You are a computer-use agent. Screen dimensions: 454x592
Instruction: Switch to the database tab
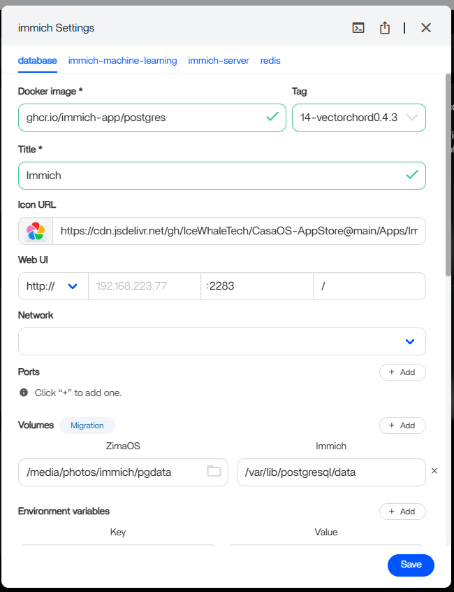[37, 60]
